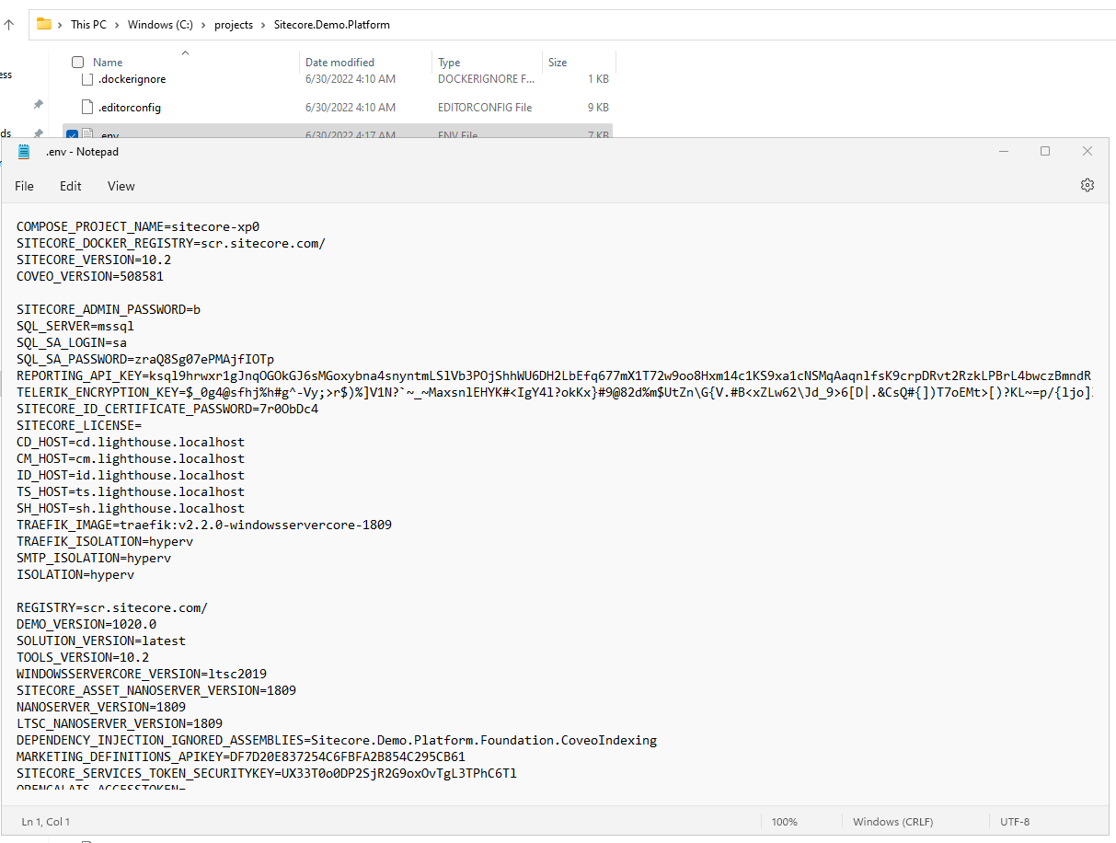Expand the chevron after This PC breadcrumb
This screenshot has height=843, width=1116.
(117, 25)
